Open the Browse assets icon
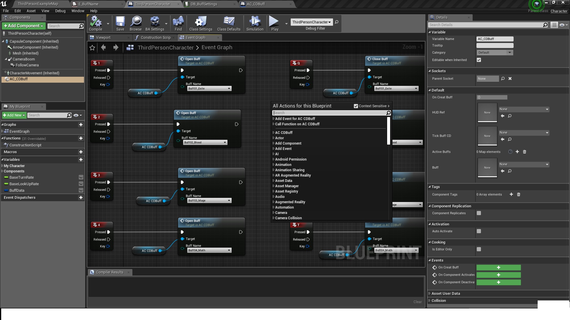Screen dimensions: 570x320 [x=136, y=25]
